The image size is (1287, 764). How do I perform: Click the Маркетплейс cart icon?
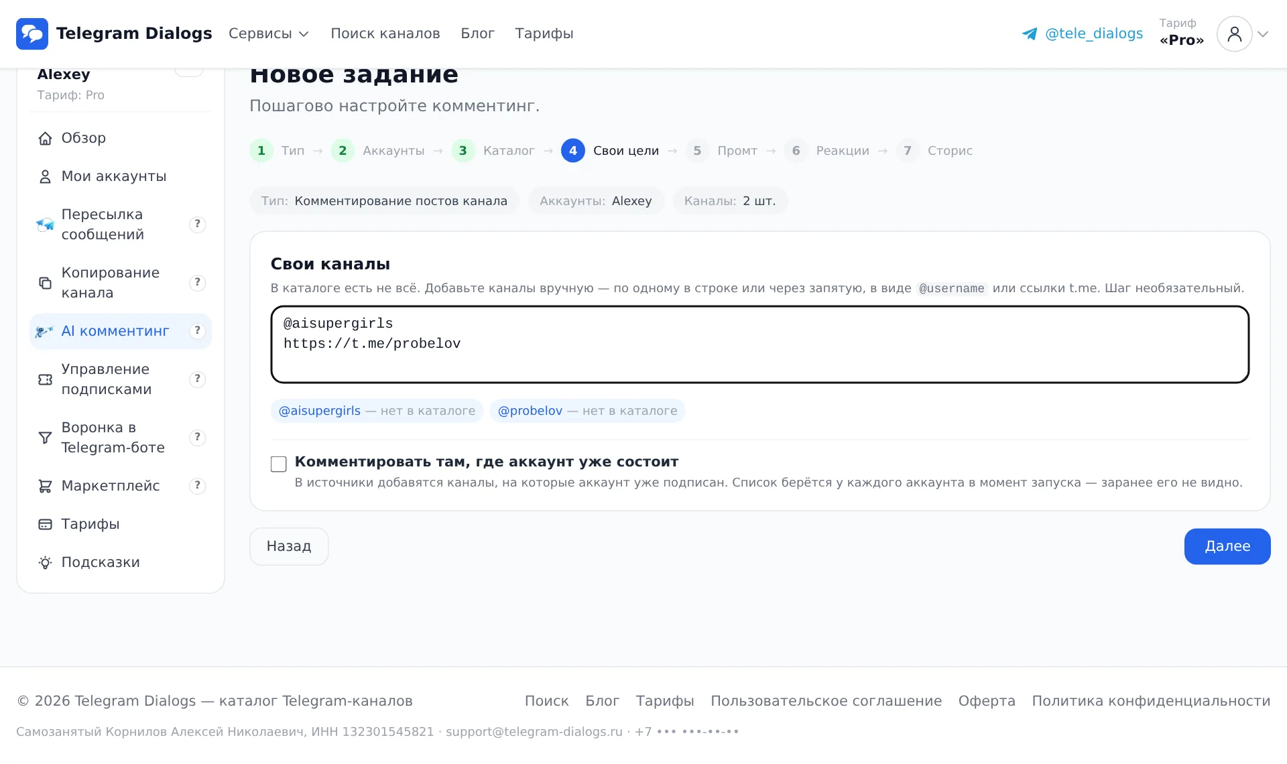[x=45, y=486]
